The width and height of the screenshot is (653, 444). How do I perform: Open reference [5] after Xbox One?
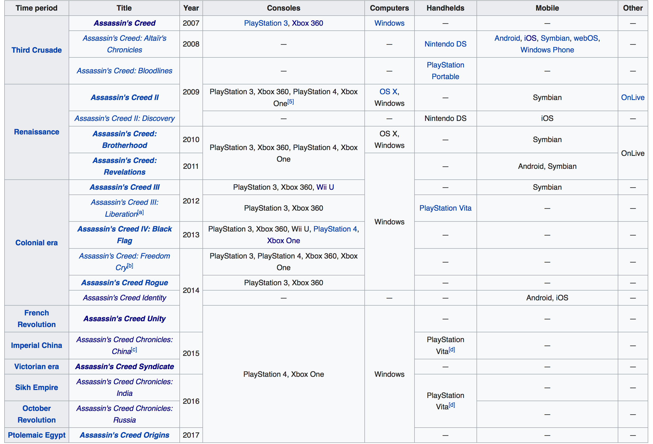coord(290,102)
